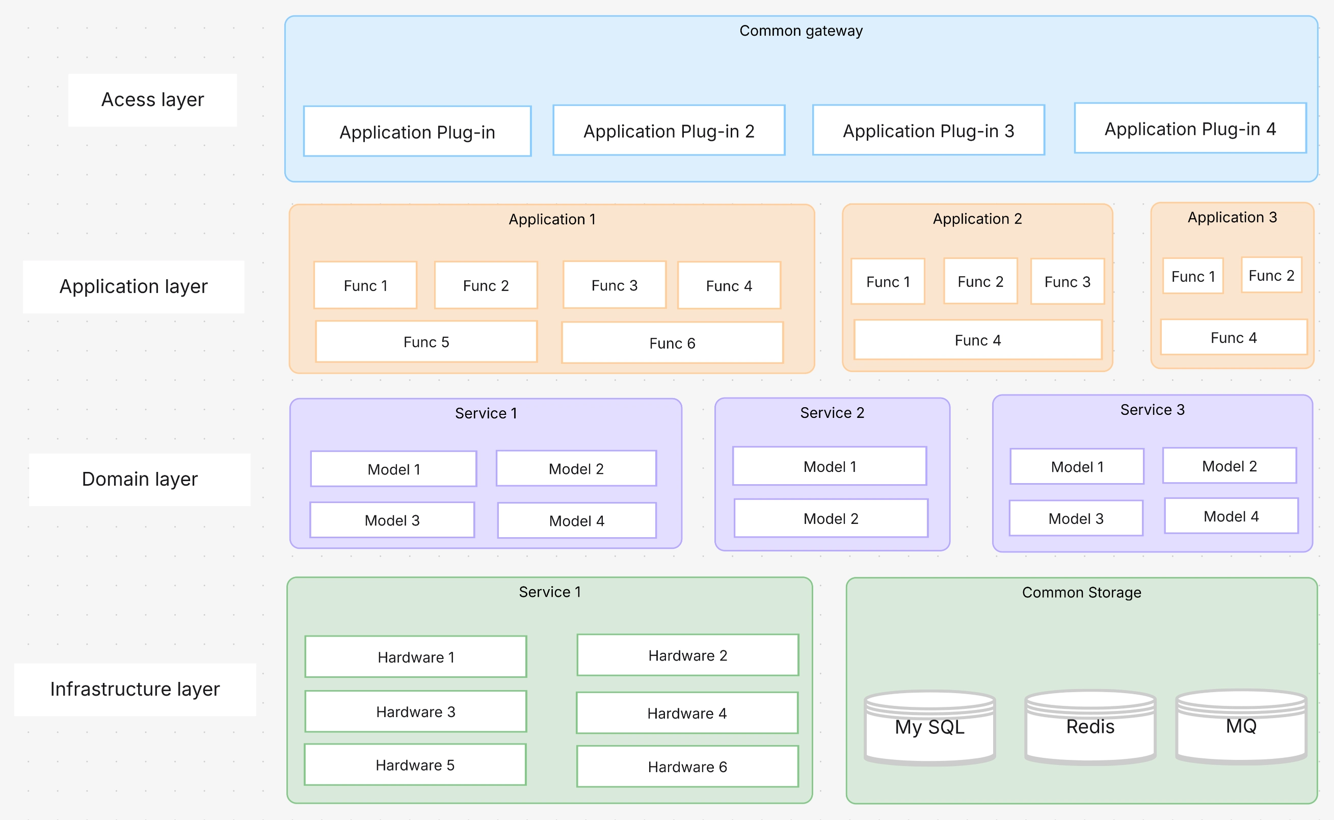The image size is (1334, 820).
Task: Select the MQ cylinder shape
Action: click(x=1241, y=727)
